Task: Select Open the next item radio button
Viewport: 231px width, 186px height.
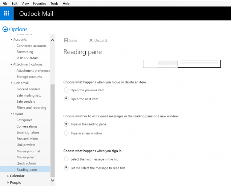Action: pos(66,99)
